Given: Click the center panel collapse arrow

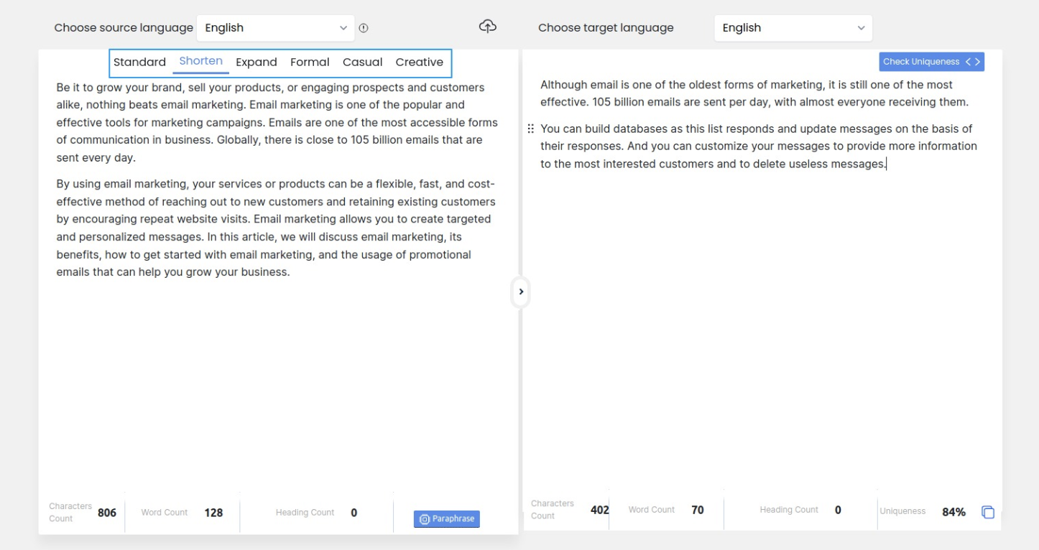Looking at the screenshot, I should click(520, 292).
